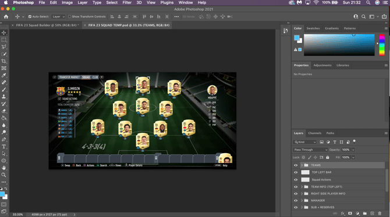Open the blend mode Pass Through dropdown
Viewport: 390px width, 217px height.
(310, 150)
